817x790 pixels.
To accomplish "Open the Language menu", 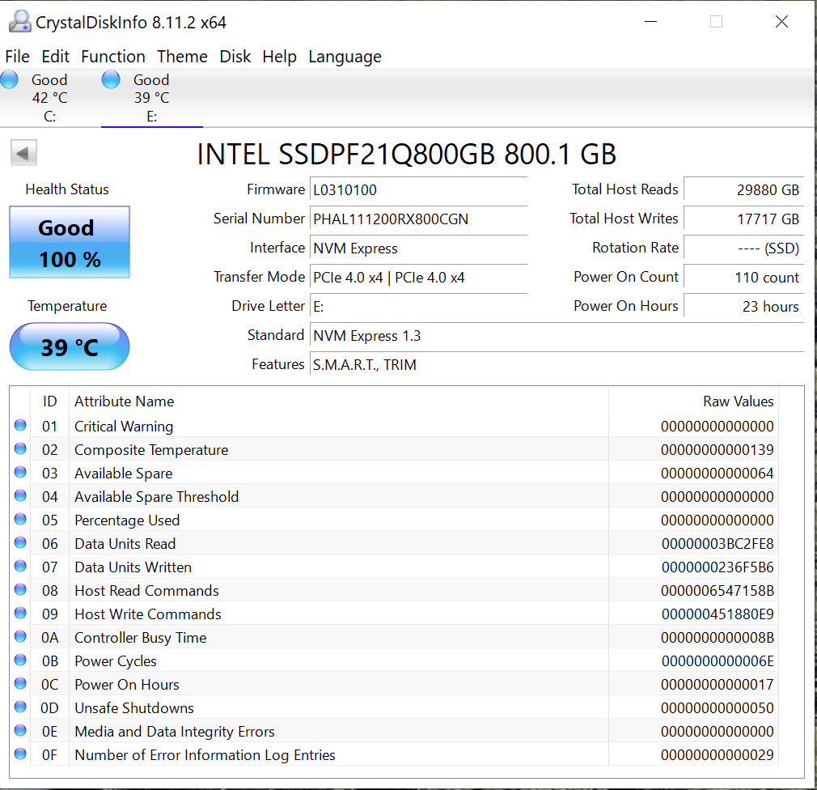I will 345,57.
